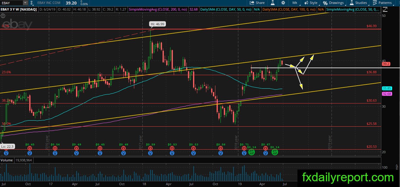Image resolution: width=400 pixels, height=187 pixels.
Task: Click the truncated SimpleMovingAvg (CLOSE, 50 label
Action: coord(353,10)
